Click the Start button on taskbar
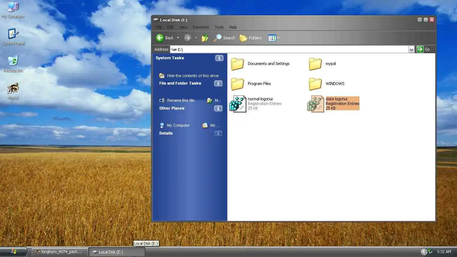457x257 pixels. click(14, 252)
